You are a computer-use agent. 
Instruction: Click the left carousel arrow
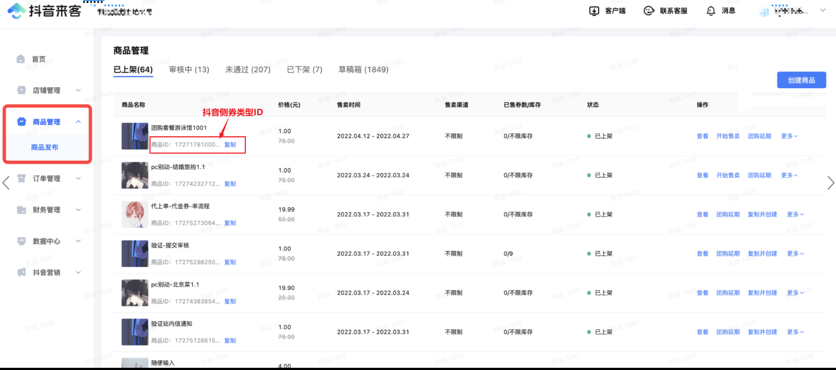tap(6, 183)
